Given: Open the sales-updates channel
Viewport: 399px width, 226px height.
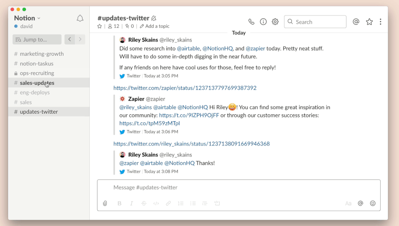Looking at the screenshot, I should (x=49, y=83).
